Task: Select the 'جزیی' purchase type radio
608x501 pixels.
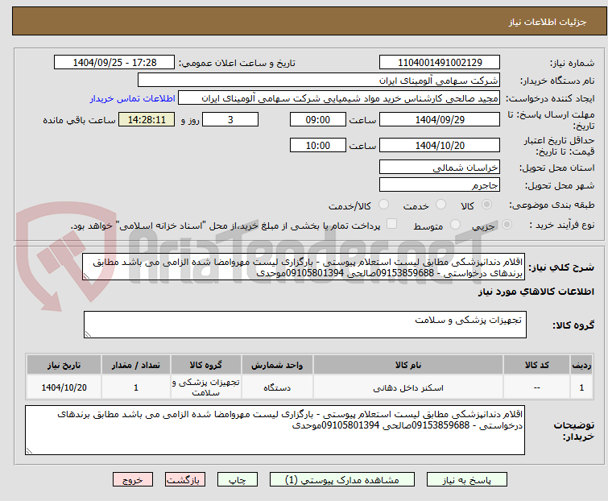Action: [507, 225]
